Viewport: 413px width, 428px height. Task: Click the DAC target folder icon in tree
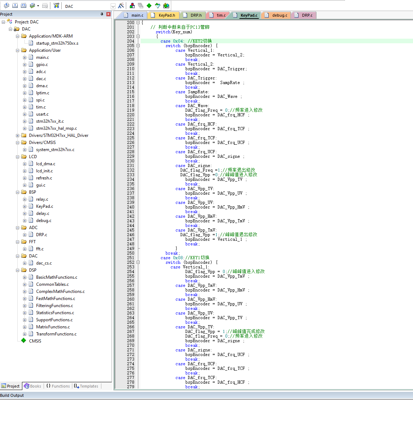17,29
